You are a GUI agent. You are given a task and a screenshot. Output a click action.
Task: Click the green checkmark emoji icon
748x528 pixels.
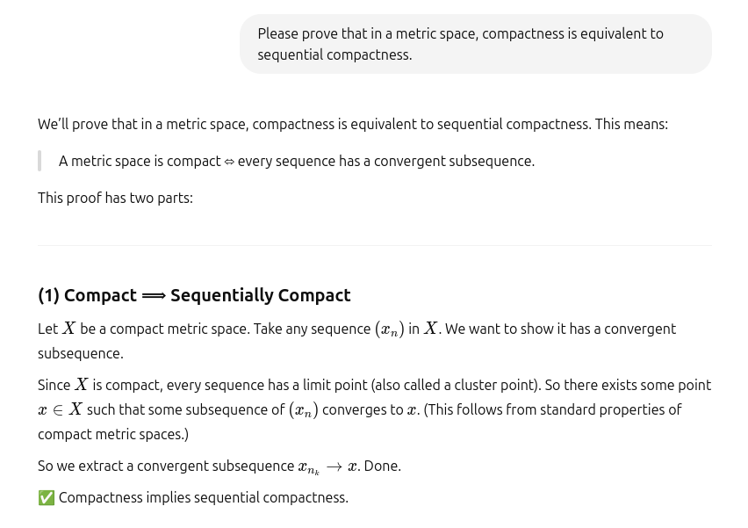[x=47, y=497]
